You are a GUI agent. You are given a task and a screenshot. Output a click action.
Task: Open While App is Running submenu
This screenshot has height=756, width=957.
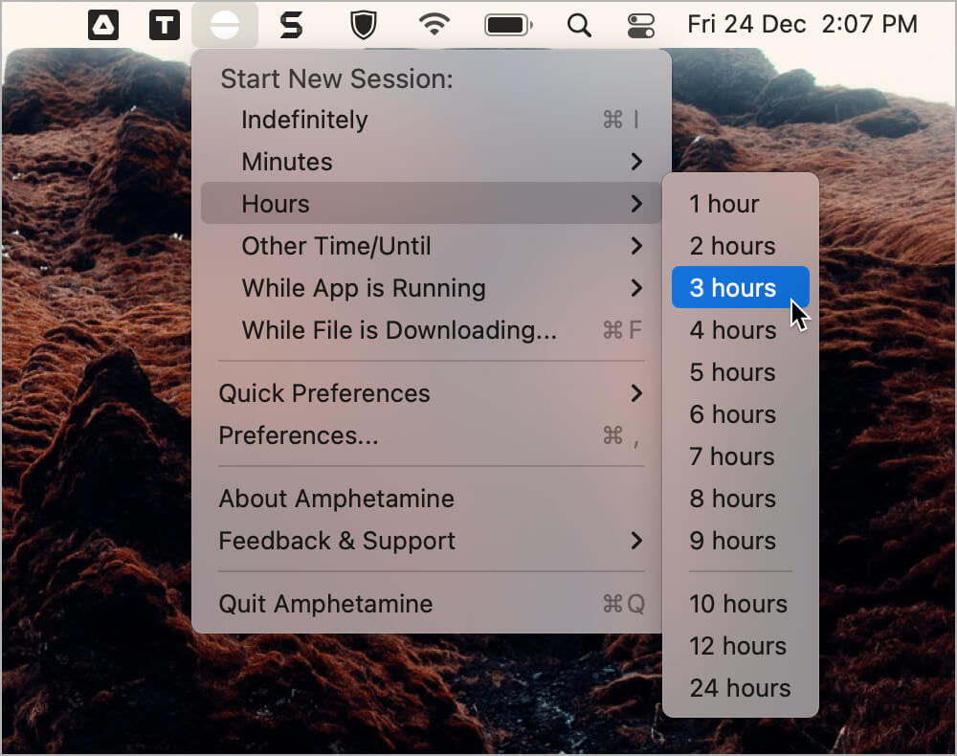click(432, 288)
